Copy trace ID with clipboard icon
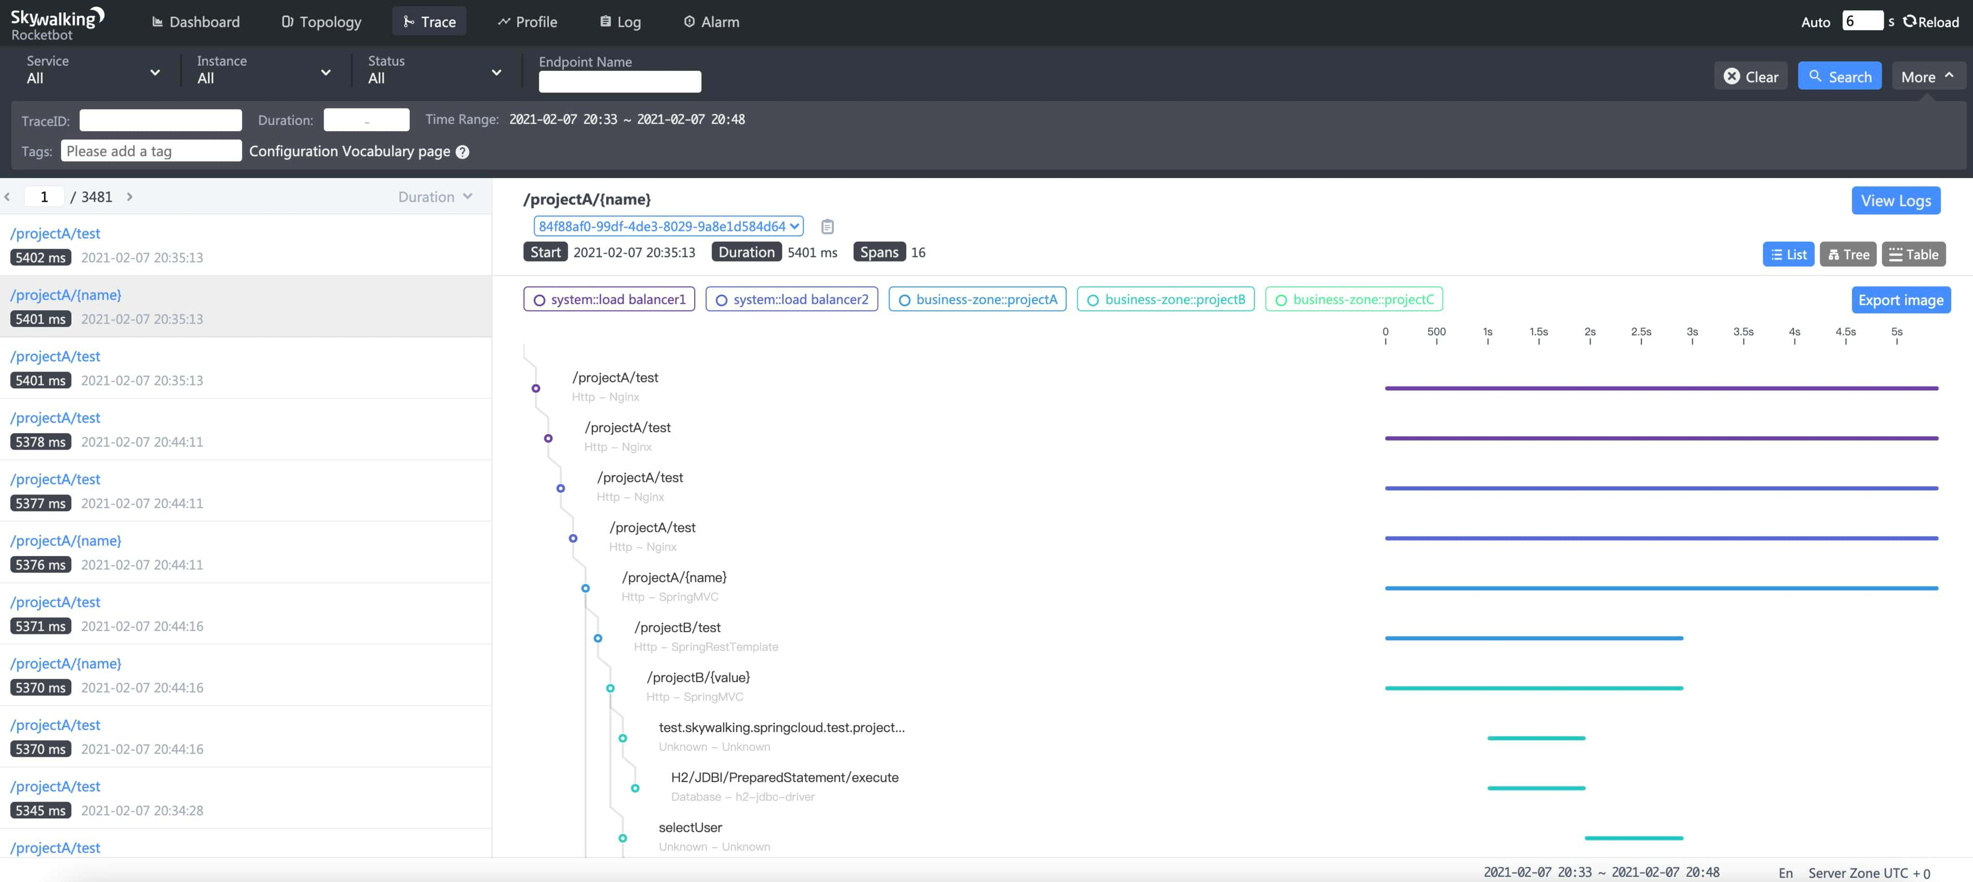The height and width of the screenshot is (882, 1973). click(827, 227)
